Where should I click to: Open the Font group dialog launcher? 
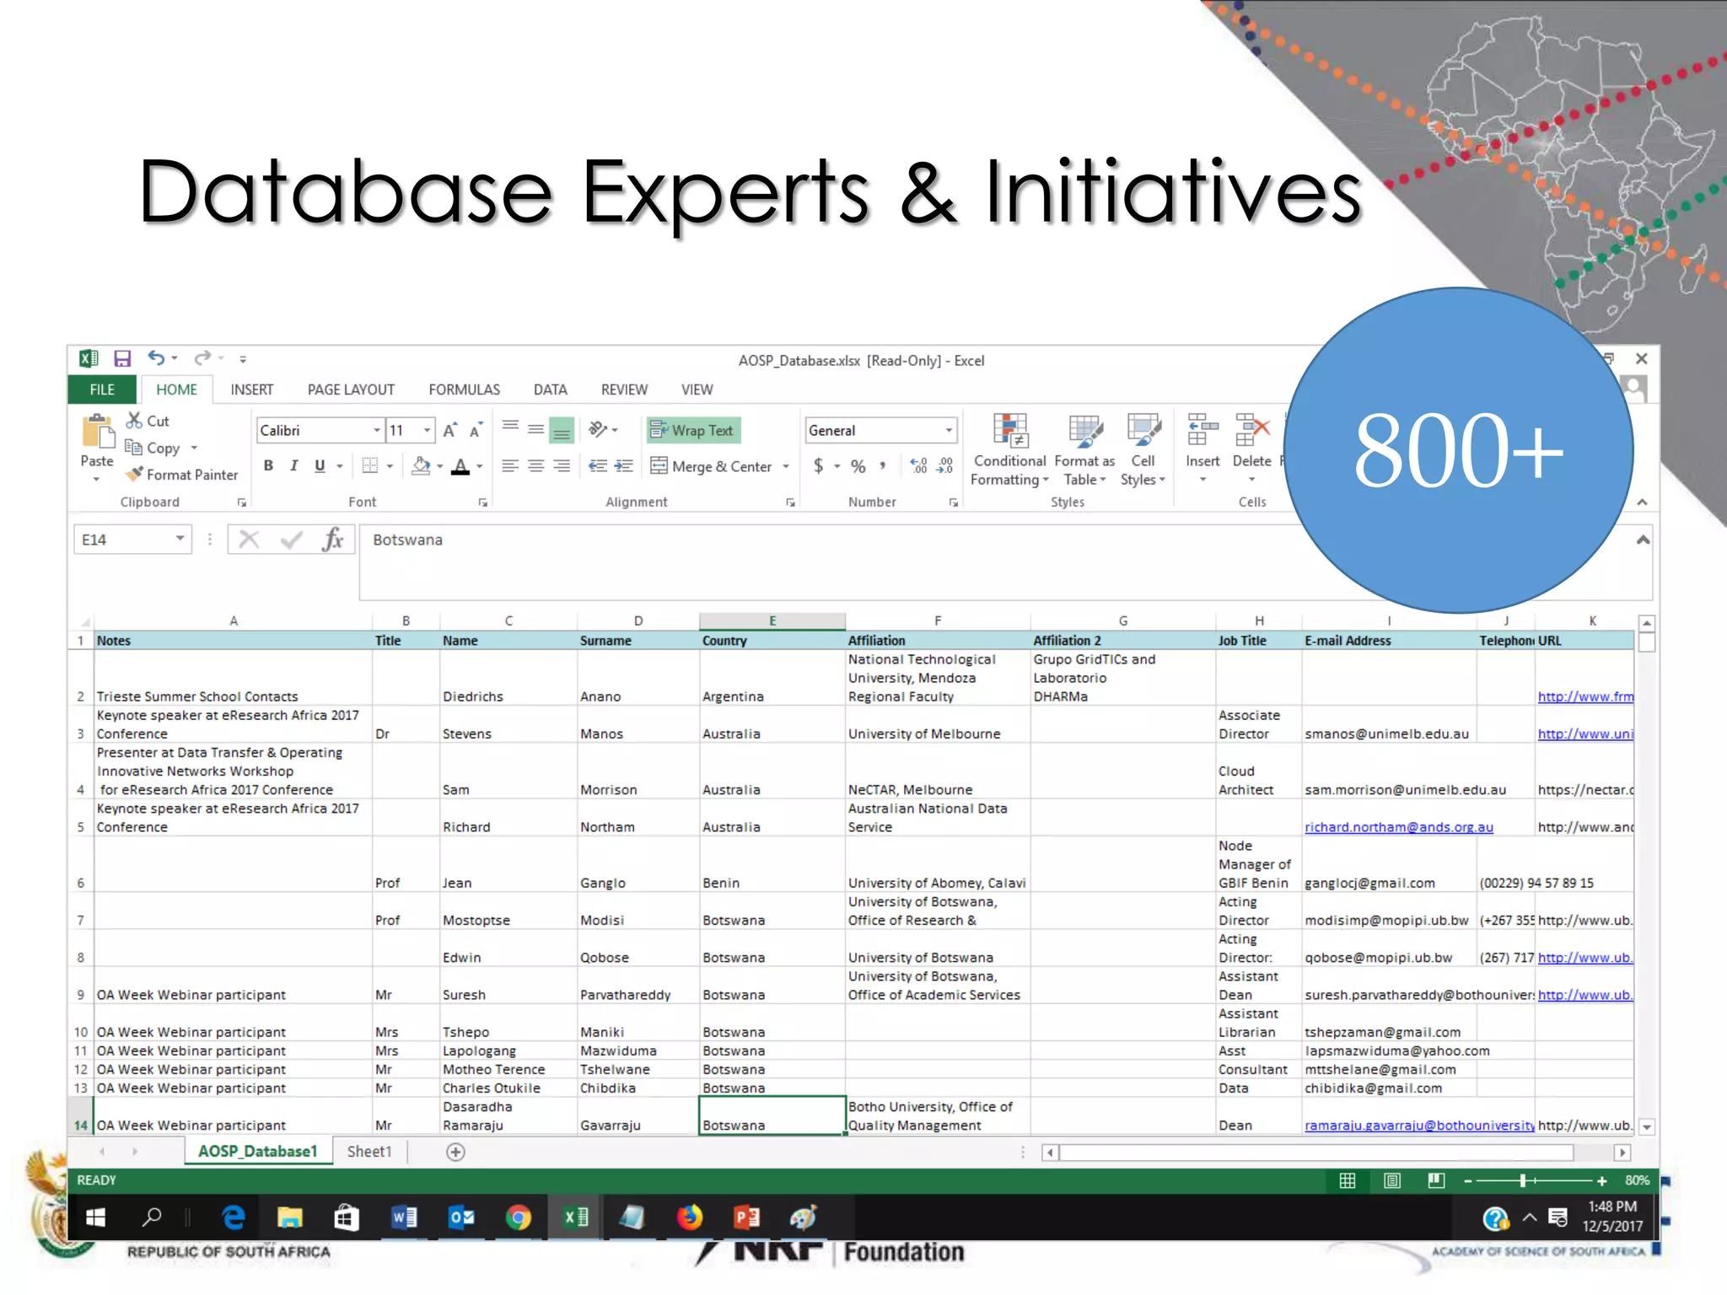(483, 502)
